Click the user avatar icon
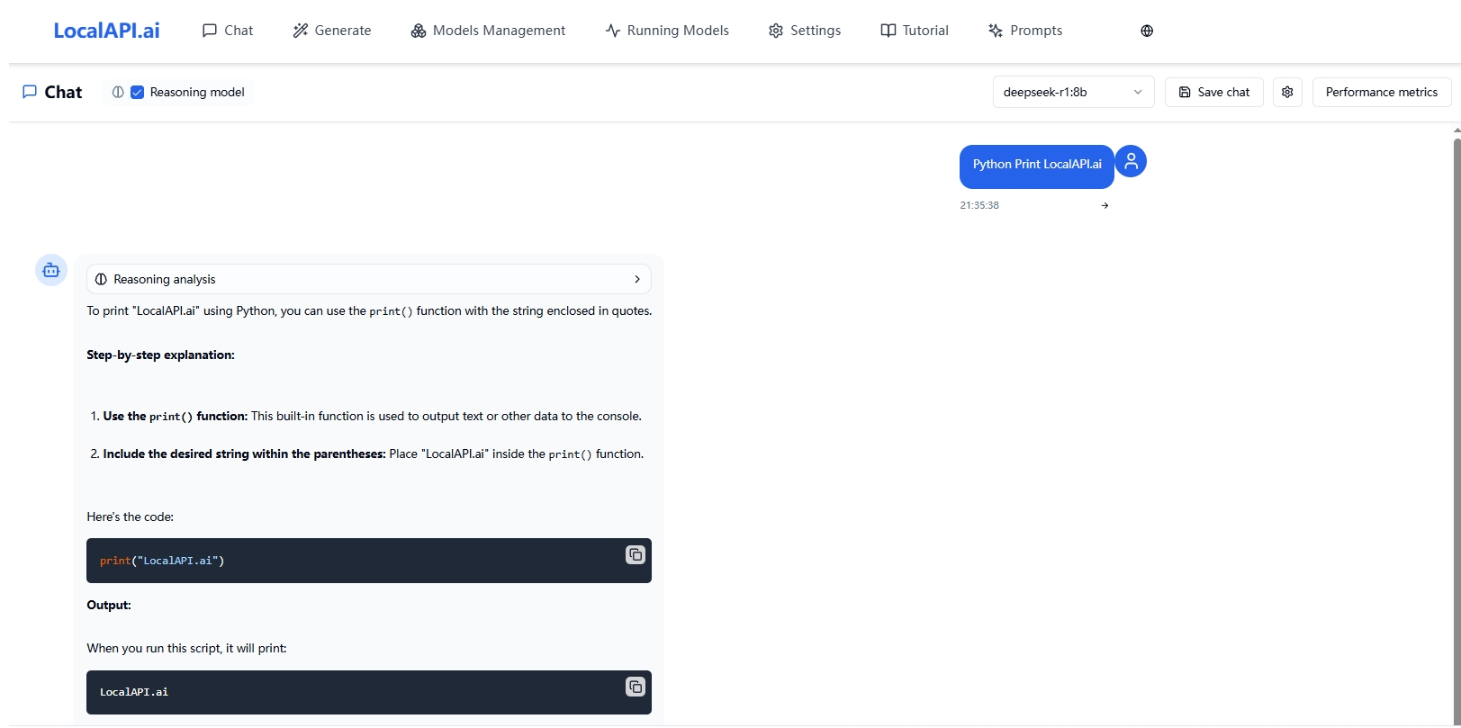Viewport: 1461px width, 728px height. pos(1131,161)
